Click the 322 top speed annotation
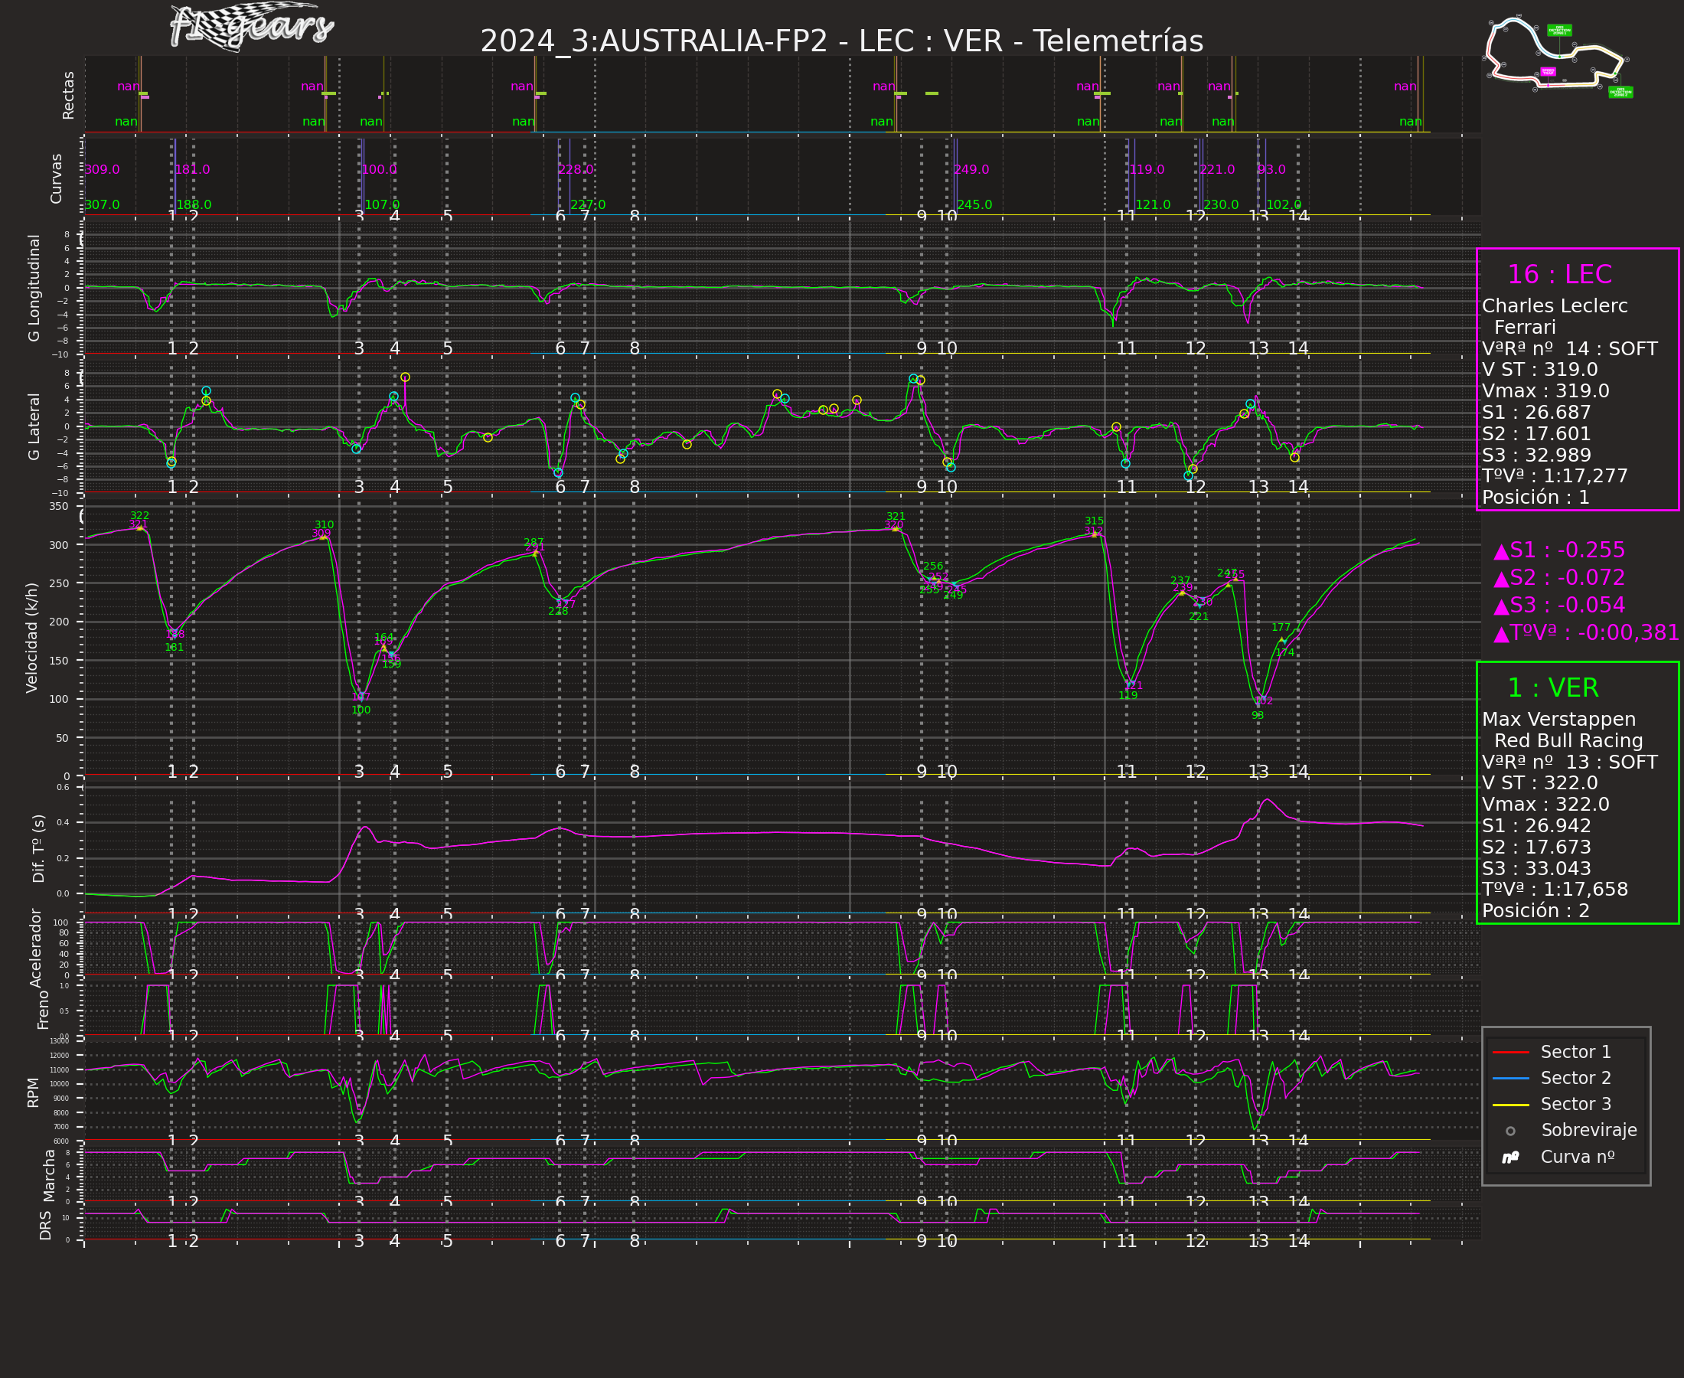The image size is (1684, 1378). coord(139,516)
